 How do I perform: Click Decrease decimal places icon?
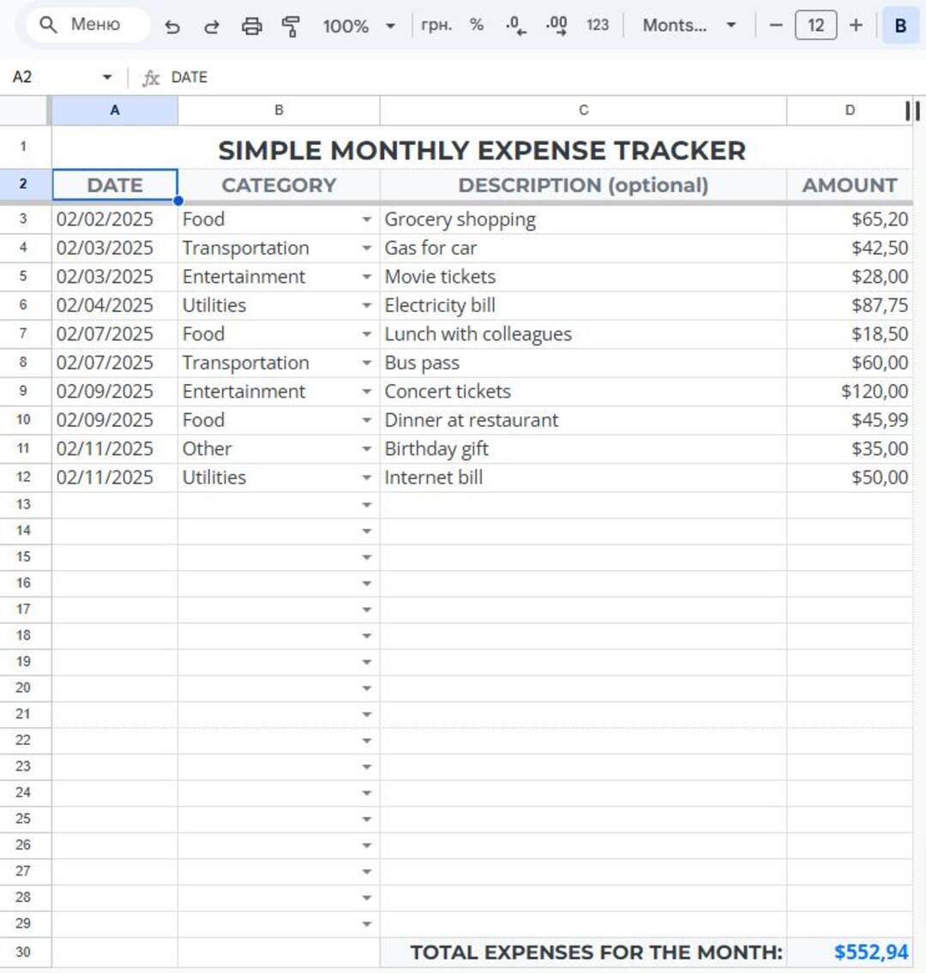pos(516,26)
